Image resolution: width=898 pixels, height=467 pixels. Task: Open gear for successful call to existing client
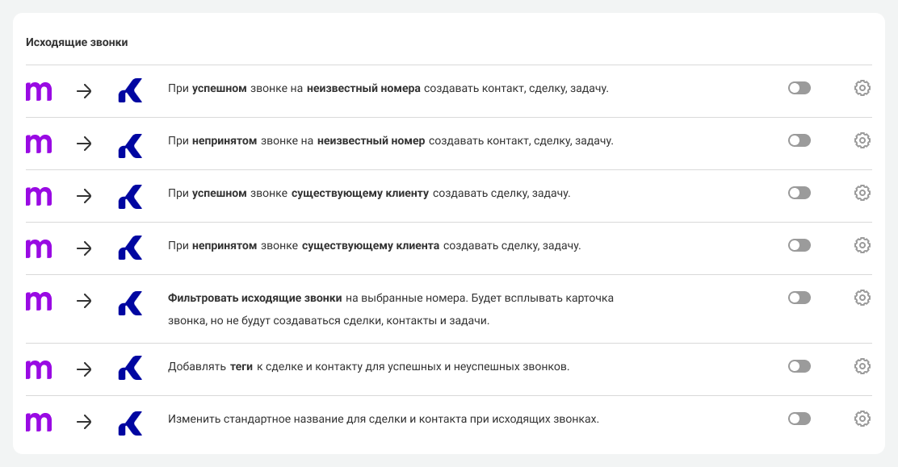coord(862,193)
